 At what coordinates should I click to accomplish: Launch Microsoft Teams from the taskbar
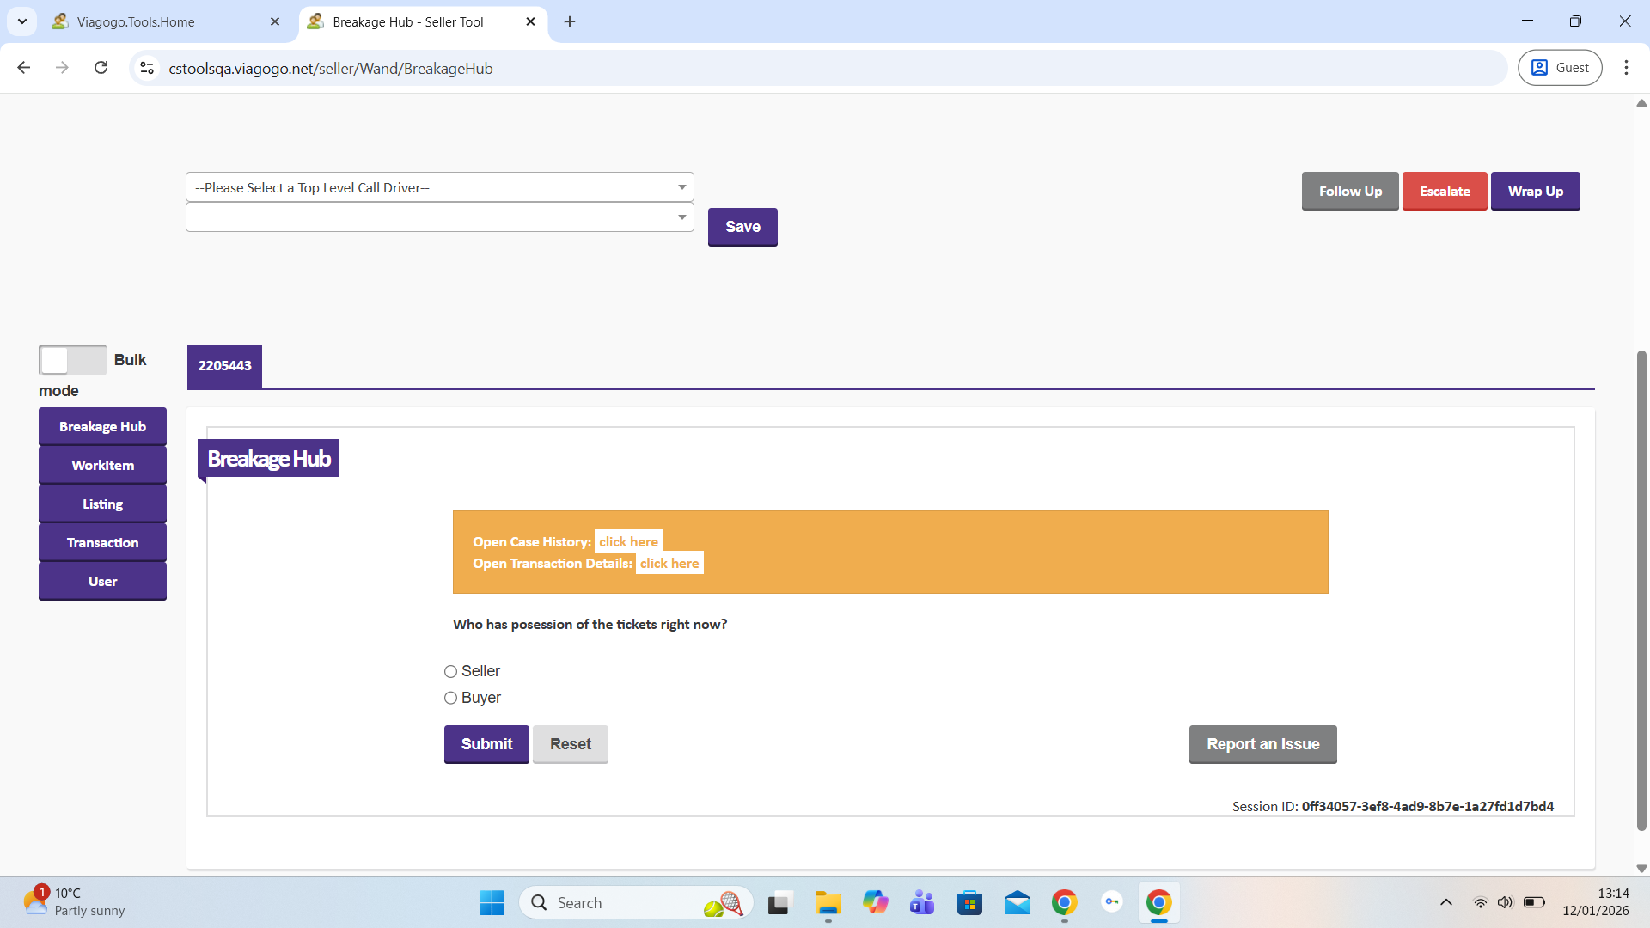922,903
